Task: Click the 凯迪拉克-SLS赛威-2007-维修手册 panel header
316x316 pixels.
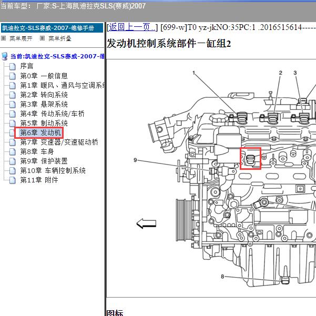Action: click(x=52, y=28)
